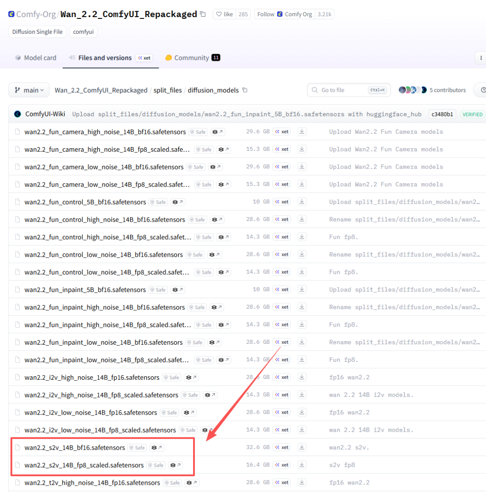Download wan2.2_fun_camera_high_noise_14B_bf16.safetensors
The height and width of the screenshot is (492, 486).
point(302,132)
